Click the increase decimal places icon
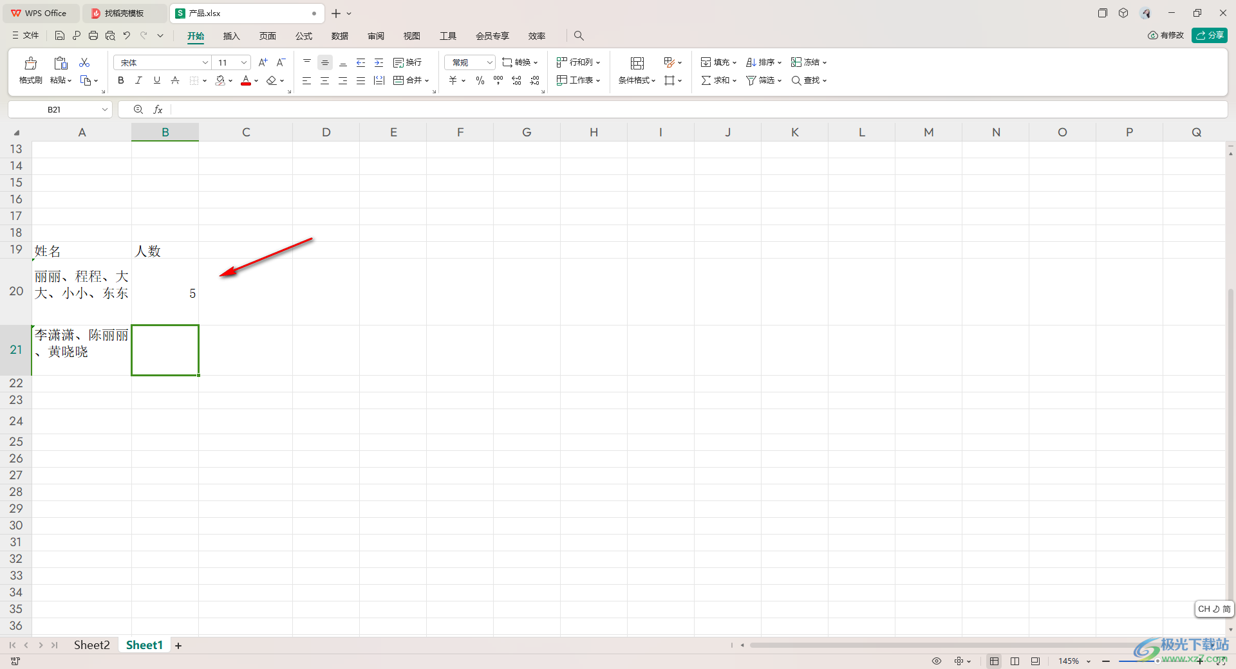The image size is (1236, 669). tap(516, 80)
